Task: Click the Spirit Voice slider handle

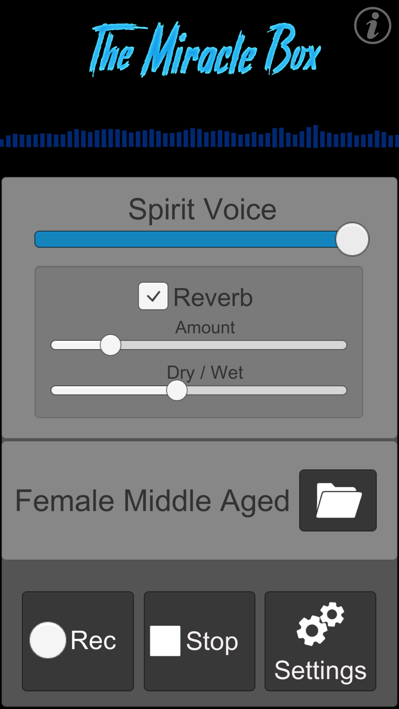Action: click(x=352, y=239)
